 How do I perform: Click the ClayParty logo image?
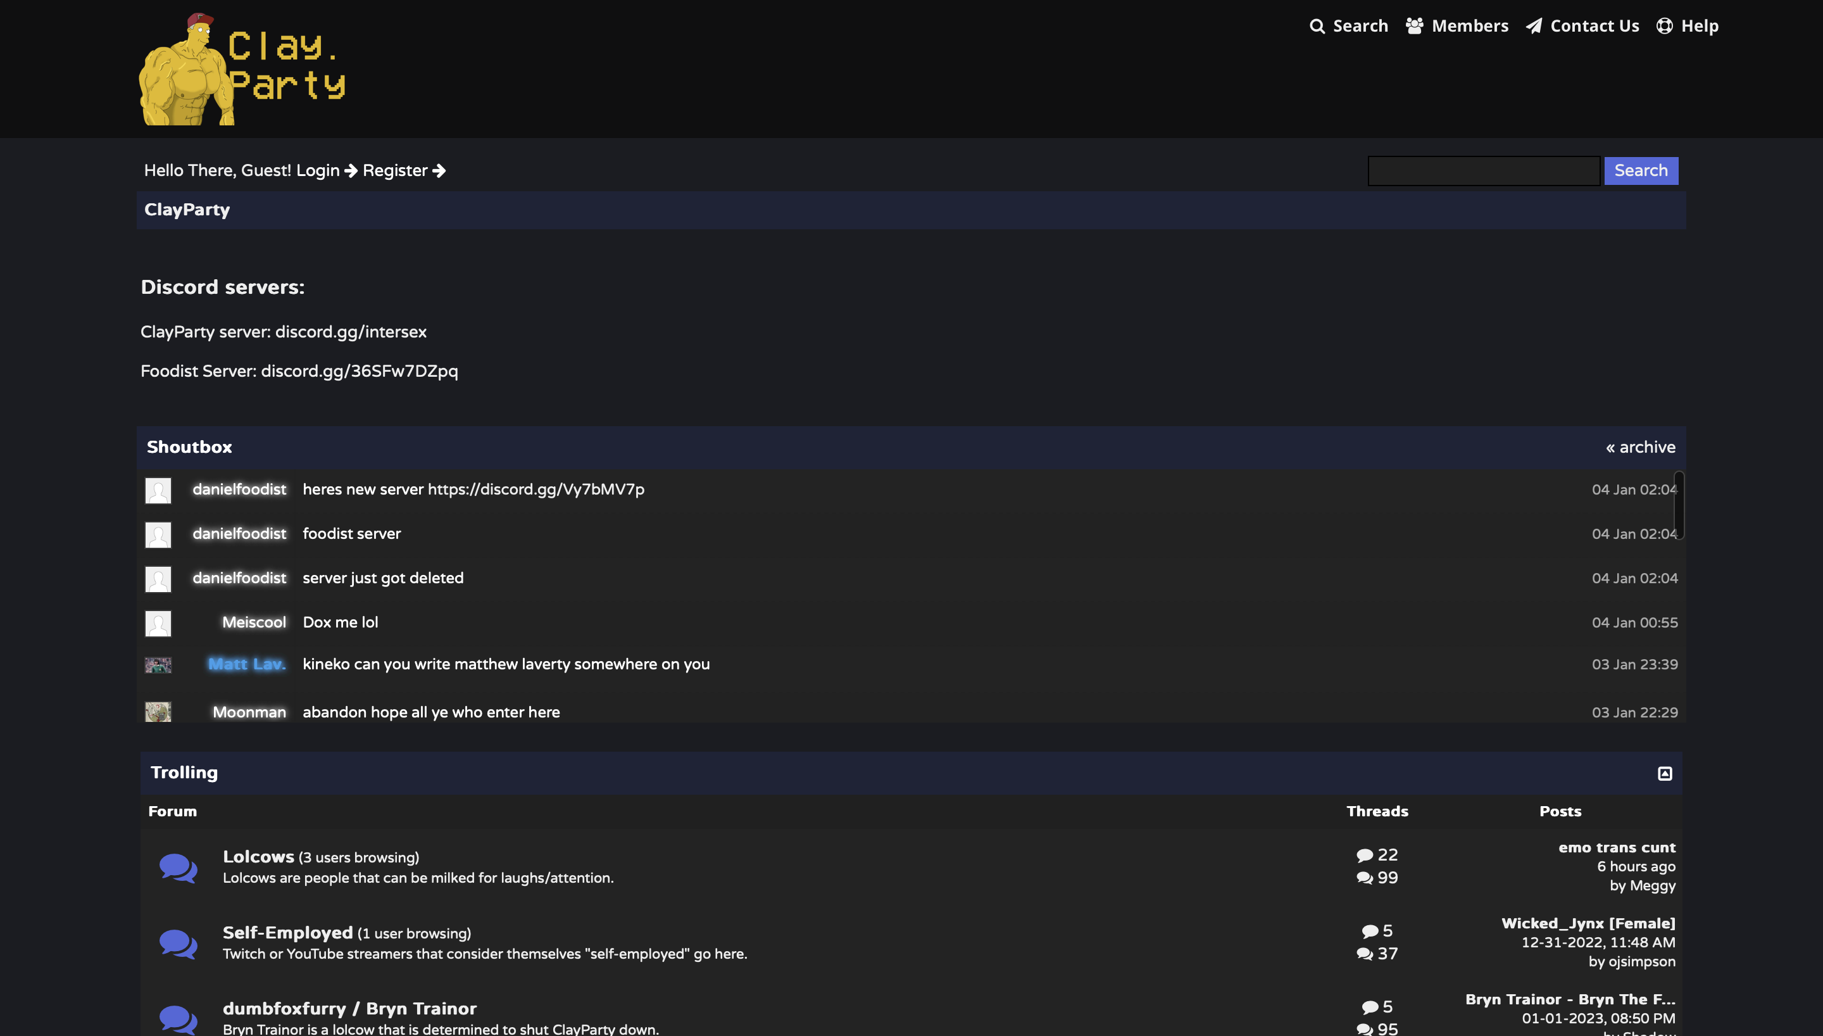coord(242,69)
